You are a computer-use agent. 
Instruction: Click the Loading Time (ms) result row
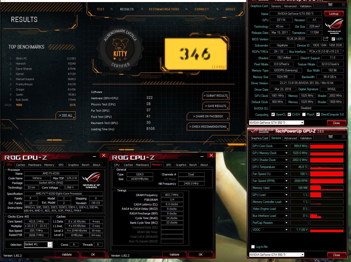click(x=123, y=129)
